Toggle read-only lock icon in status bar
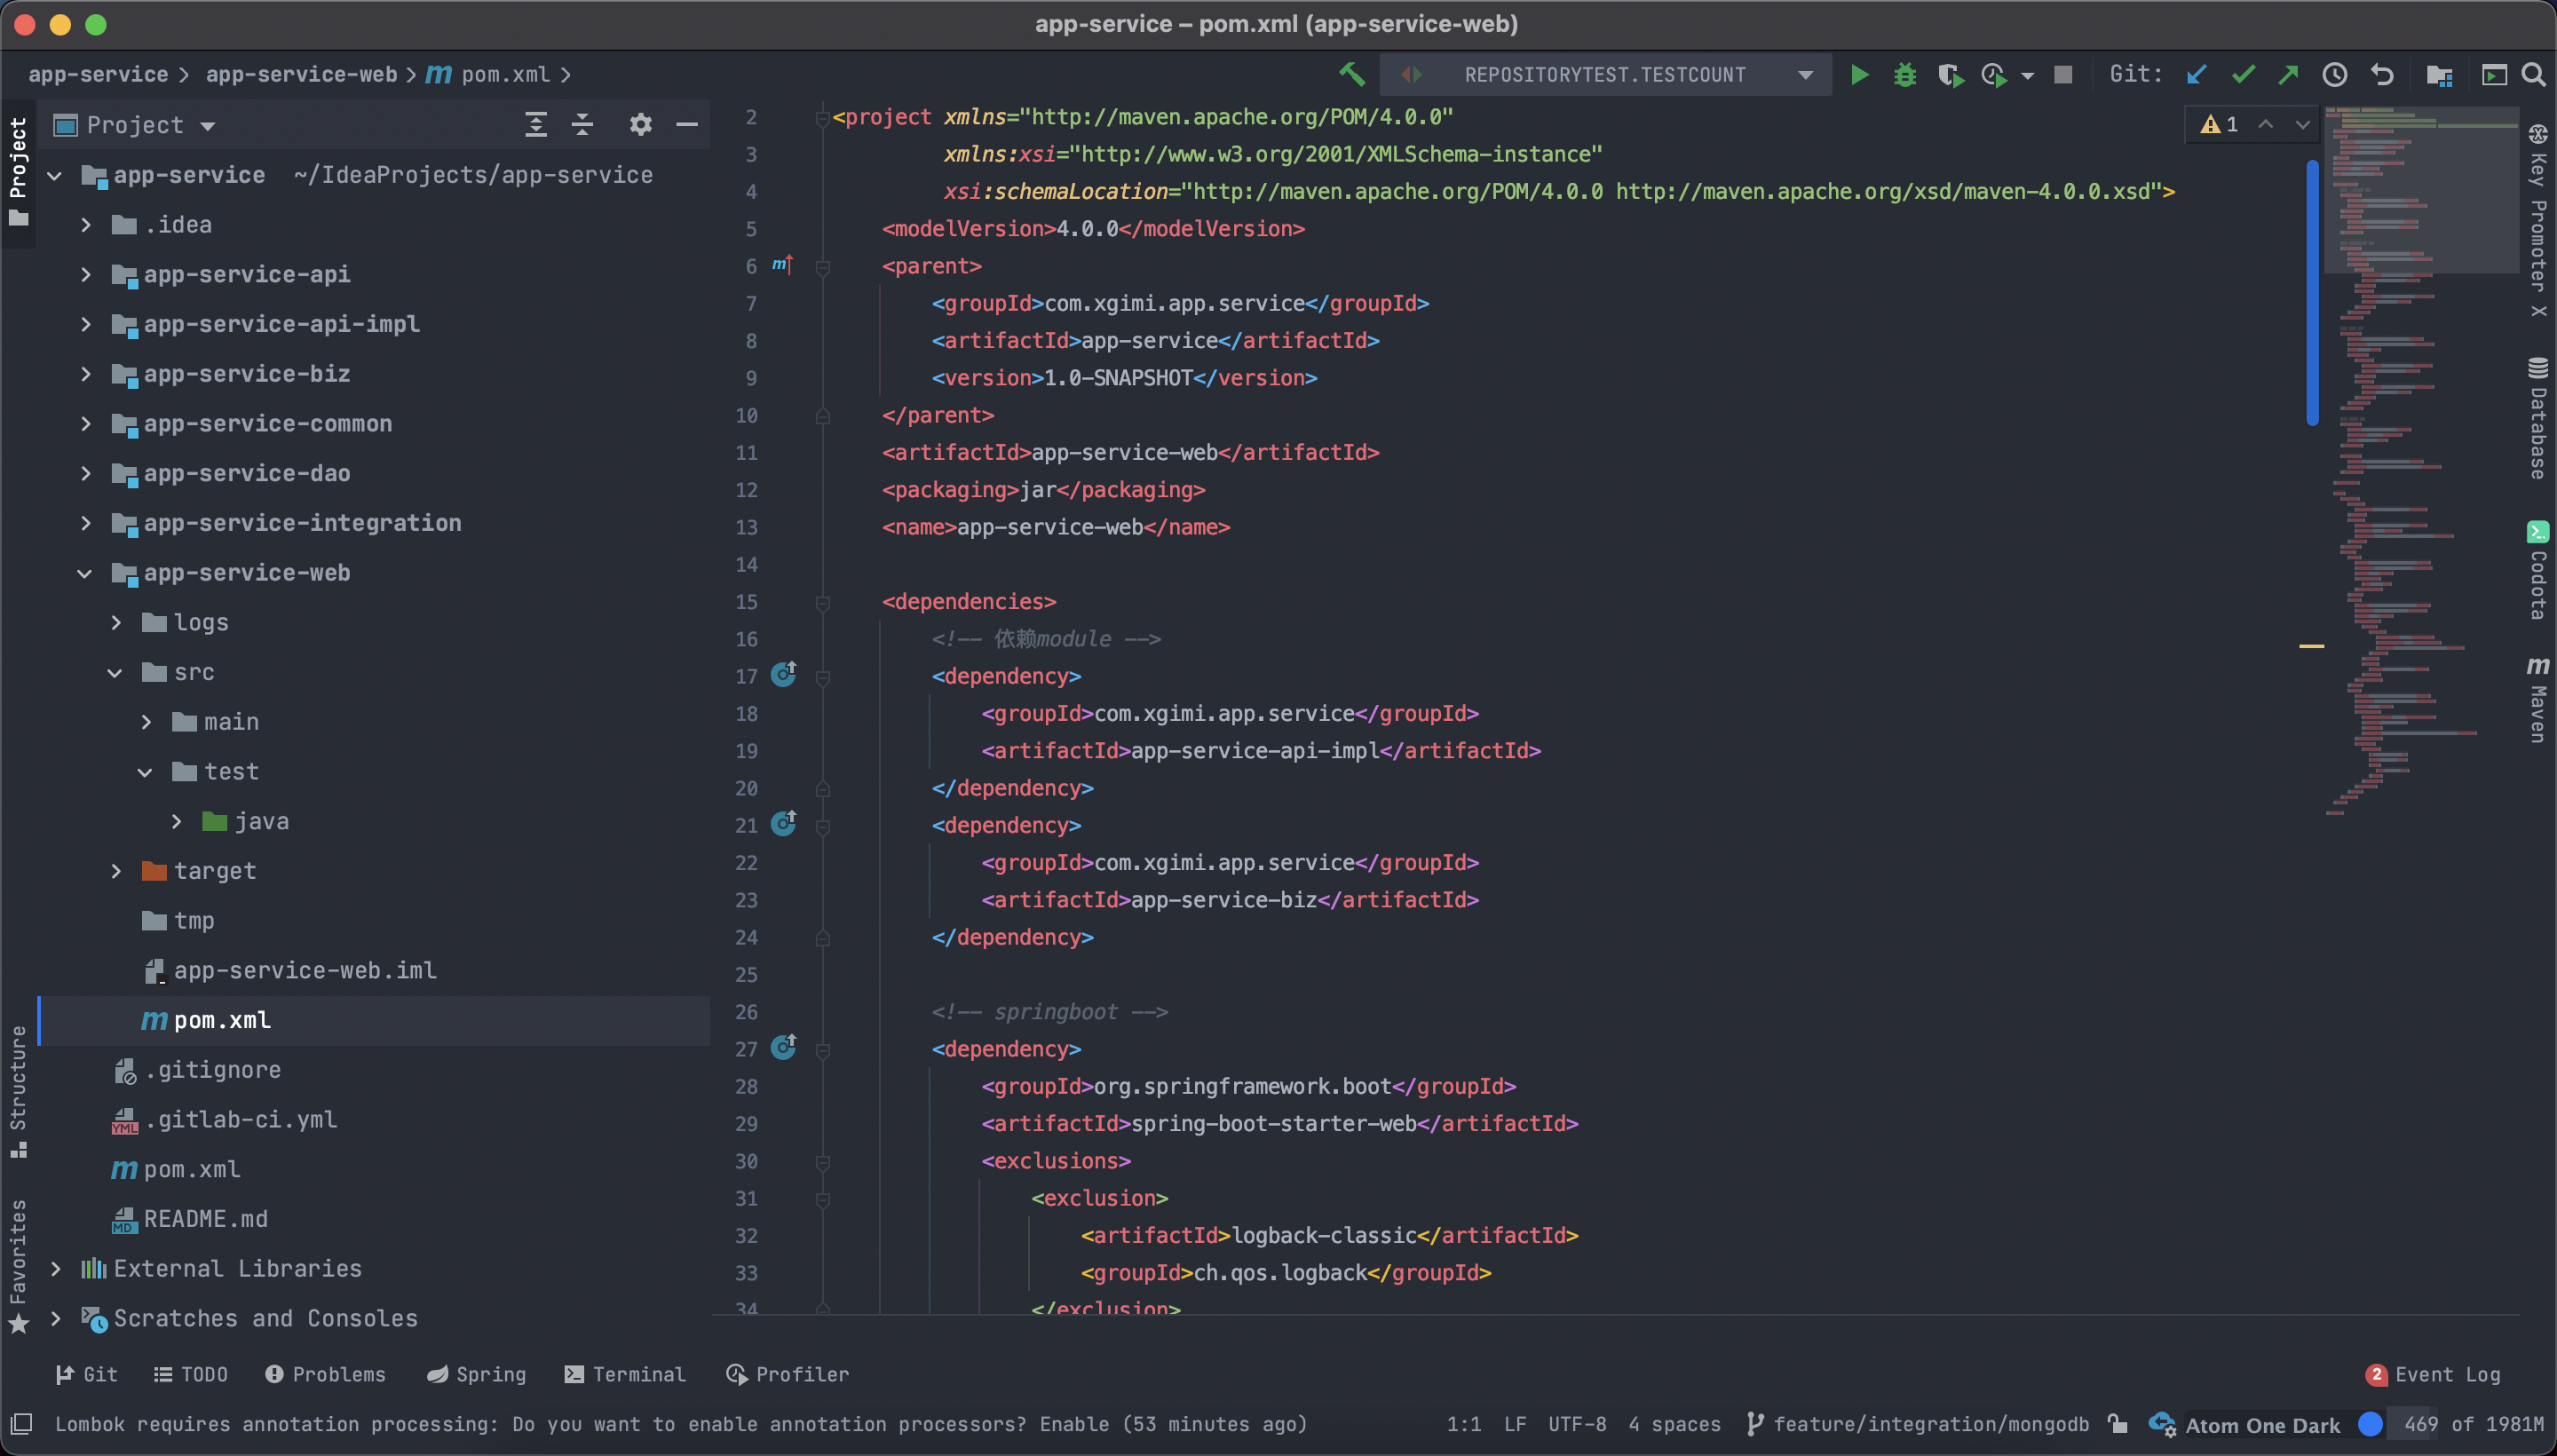Screen dimensions: 2557x1456 click(2117, 1424)
